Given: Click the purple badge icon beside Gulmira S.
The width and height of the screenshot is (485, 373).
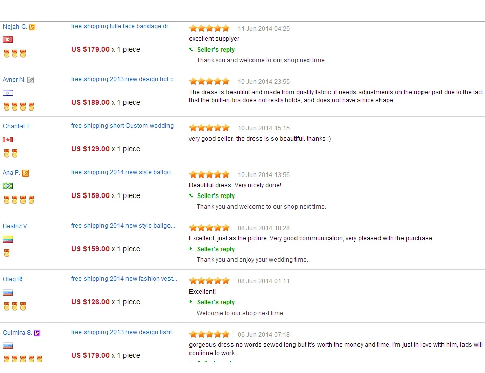Looking at the screenshot, I should 37,333.
